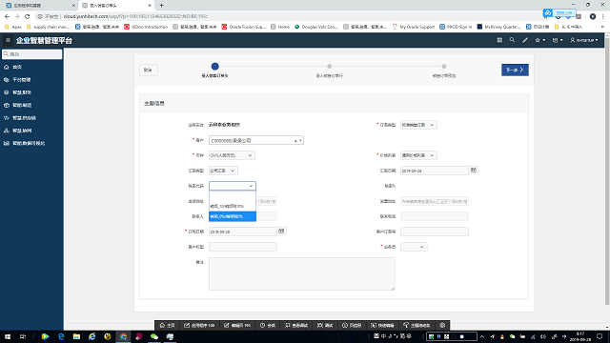Click the 联系电话 contact phone field
The image size is (610, 343).
[435, 216]
